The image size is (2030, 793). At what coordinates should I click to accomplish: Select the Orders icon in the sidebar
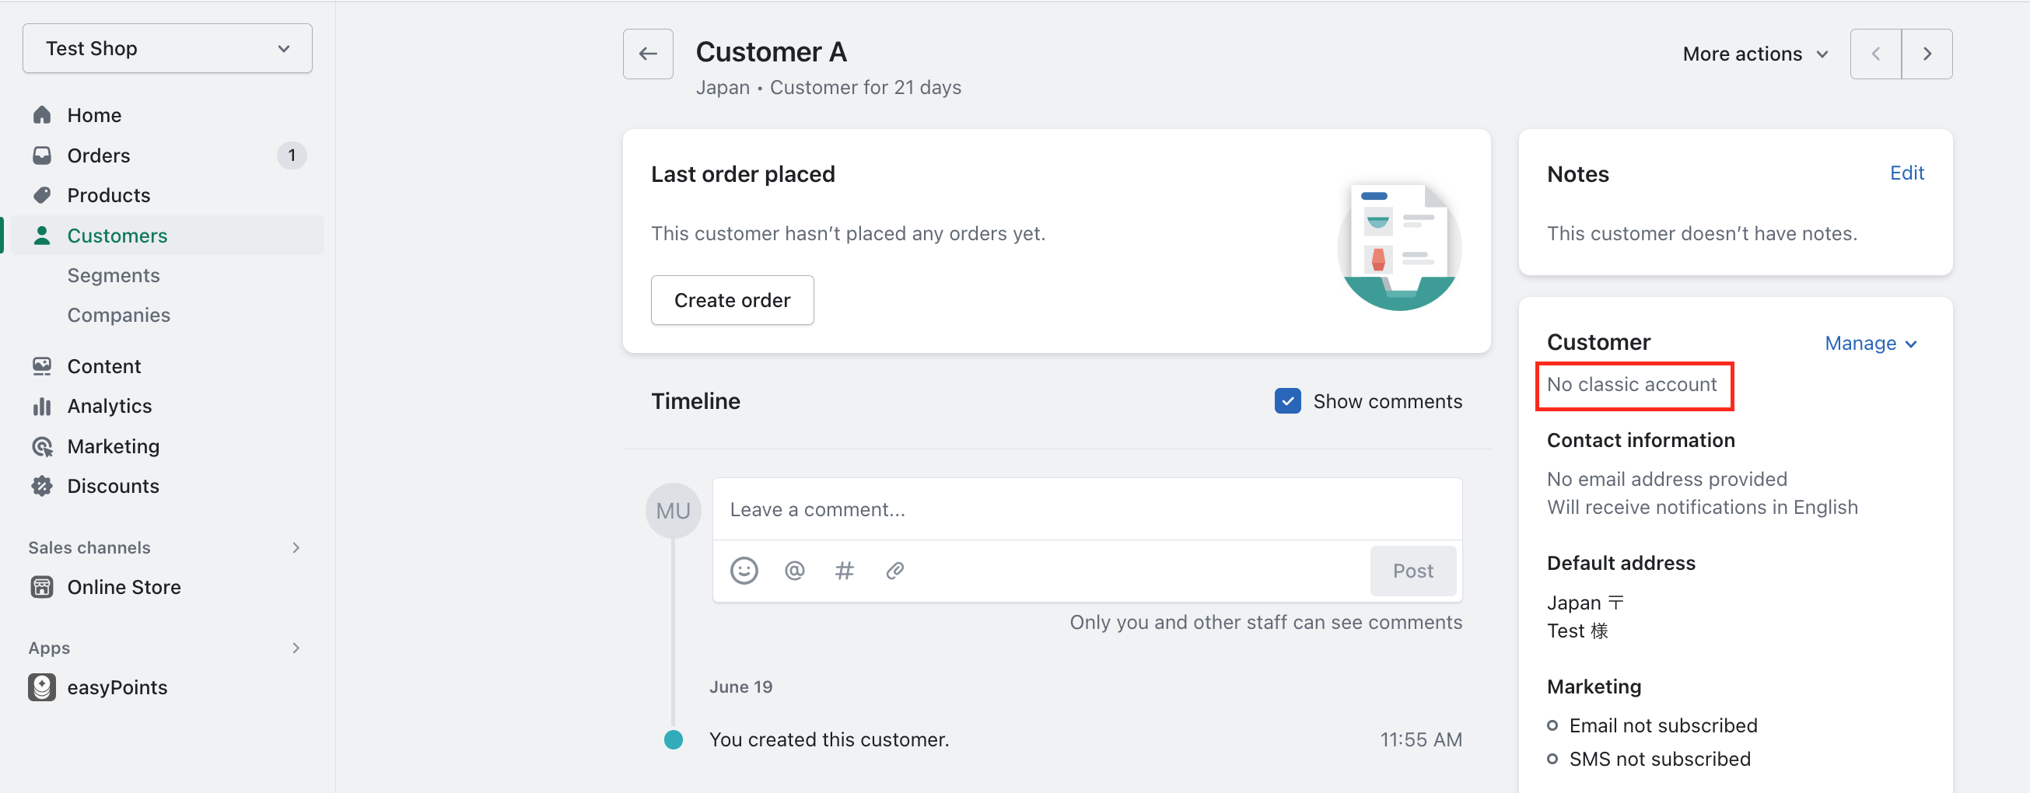[43, 155]
